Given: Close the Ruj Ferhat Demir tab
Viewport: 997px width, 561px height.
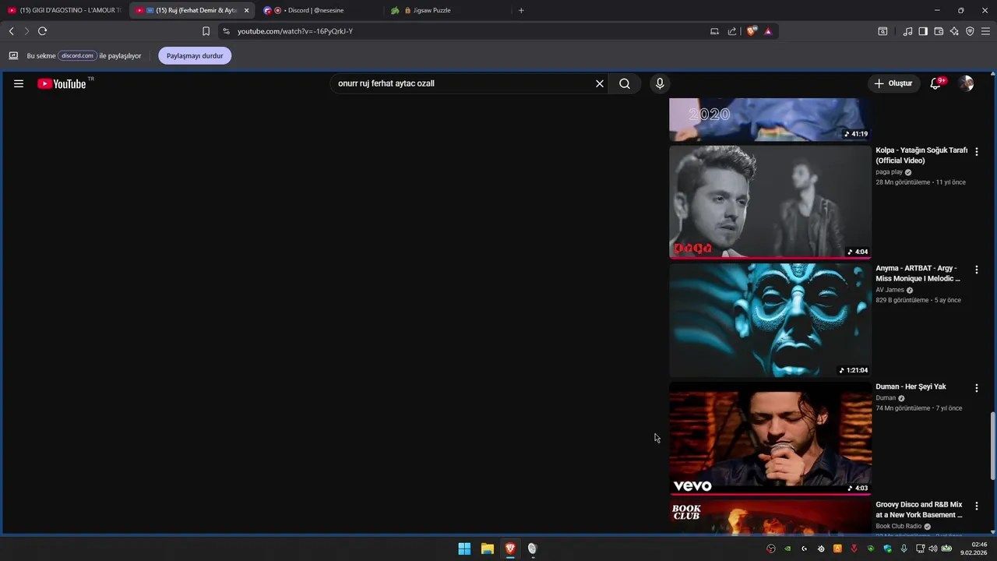Looking at the screenshot, I should (247, 10).
